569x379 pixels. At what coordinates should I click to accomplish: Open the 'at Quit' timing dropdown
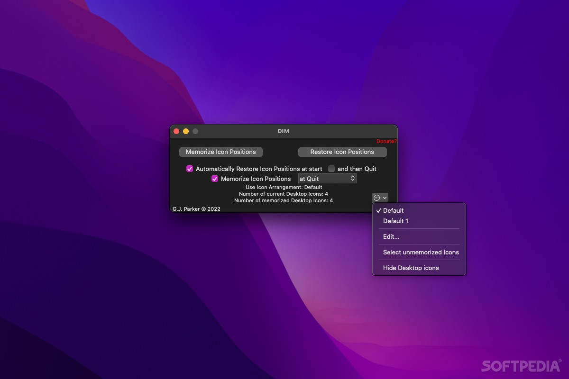click(327, 178)
